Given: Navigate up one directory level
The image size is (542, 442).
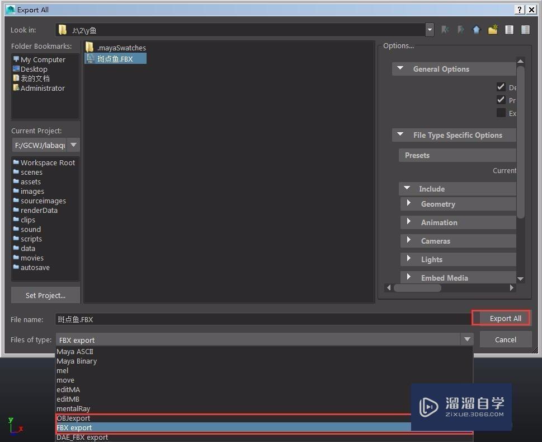Looking at the screenshot, I should click(x=476, y=30).
